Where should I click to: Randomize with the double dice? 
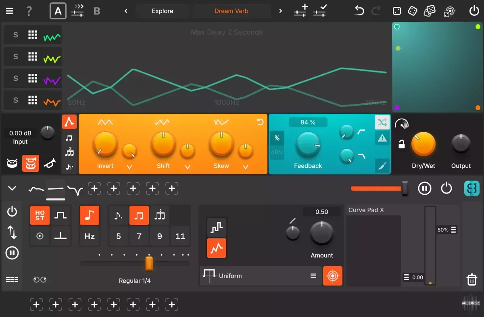[430, 11]
